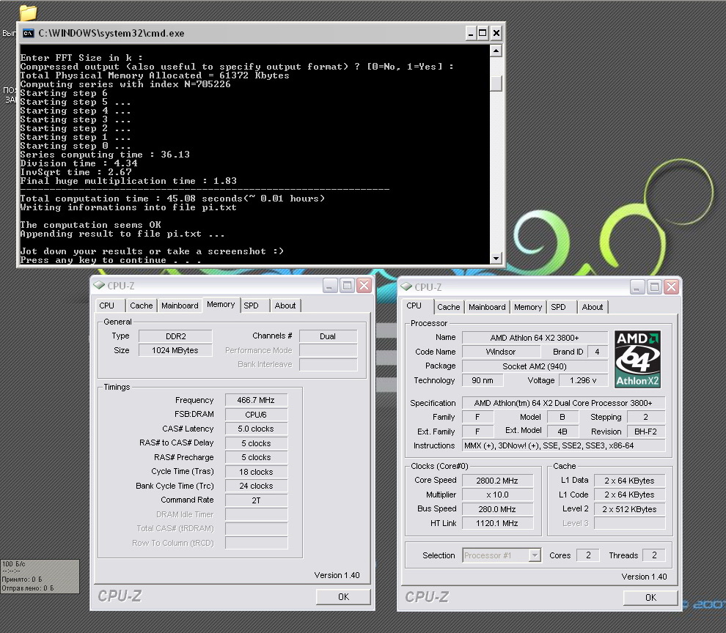726x633 pixels.
Task: Close the cmd.exe window
Action: click(x=496, y=33)
